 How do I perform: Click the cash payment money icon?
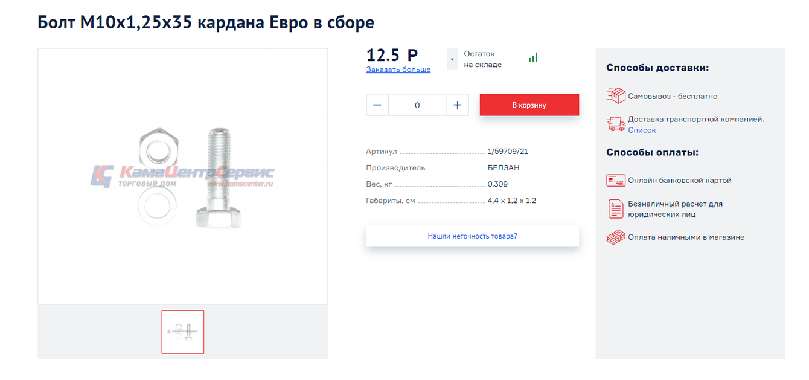(x=616, y=237)
